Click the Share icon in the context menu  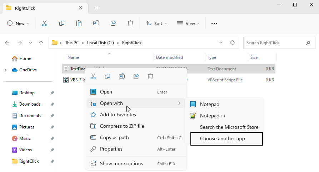136,76
